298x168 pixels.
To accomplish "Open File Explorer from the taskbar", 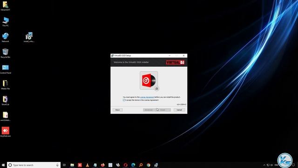I will pos(72,165).
